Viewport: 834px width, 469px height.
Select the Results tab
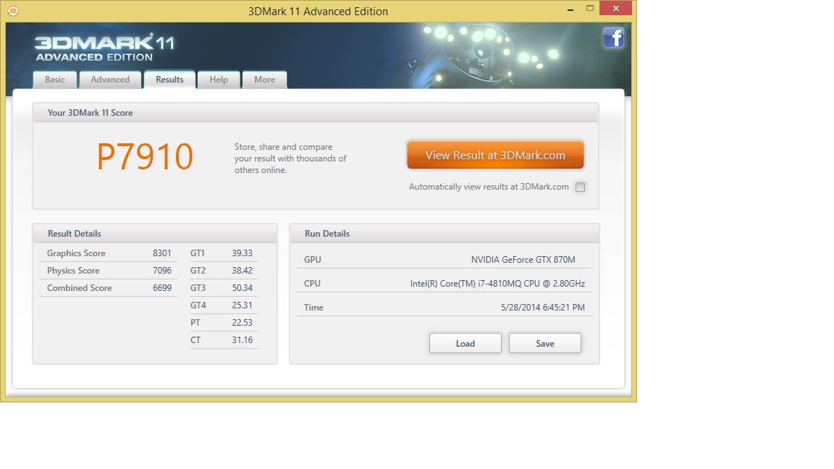coord(169,80)
